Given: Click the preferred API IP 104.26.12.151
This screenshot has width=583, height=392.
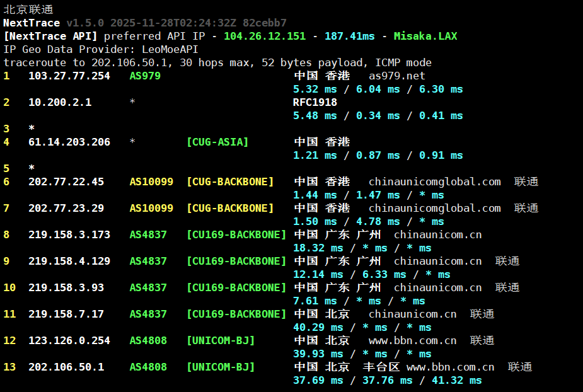Looking at the screenshot, I should point(264,36).
